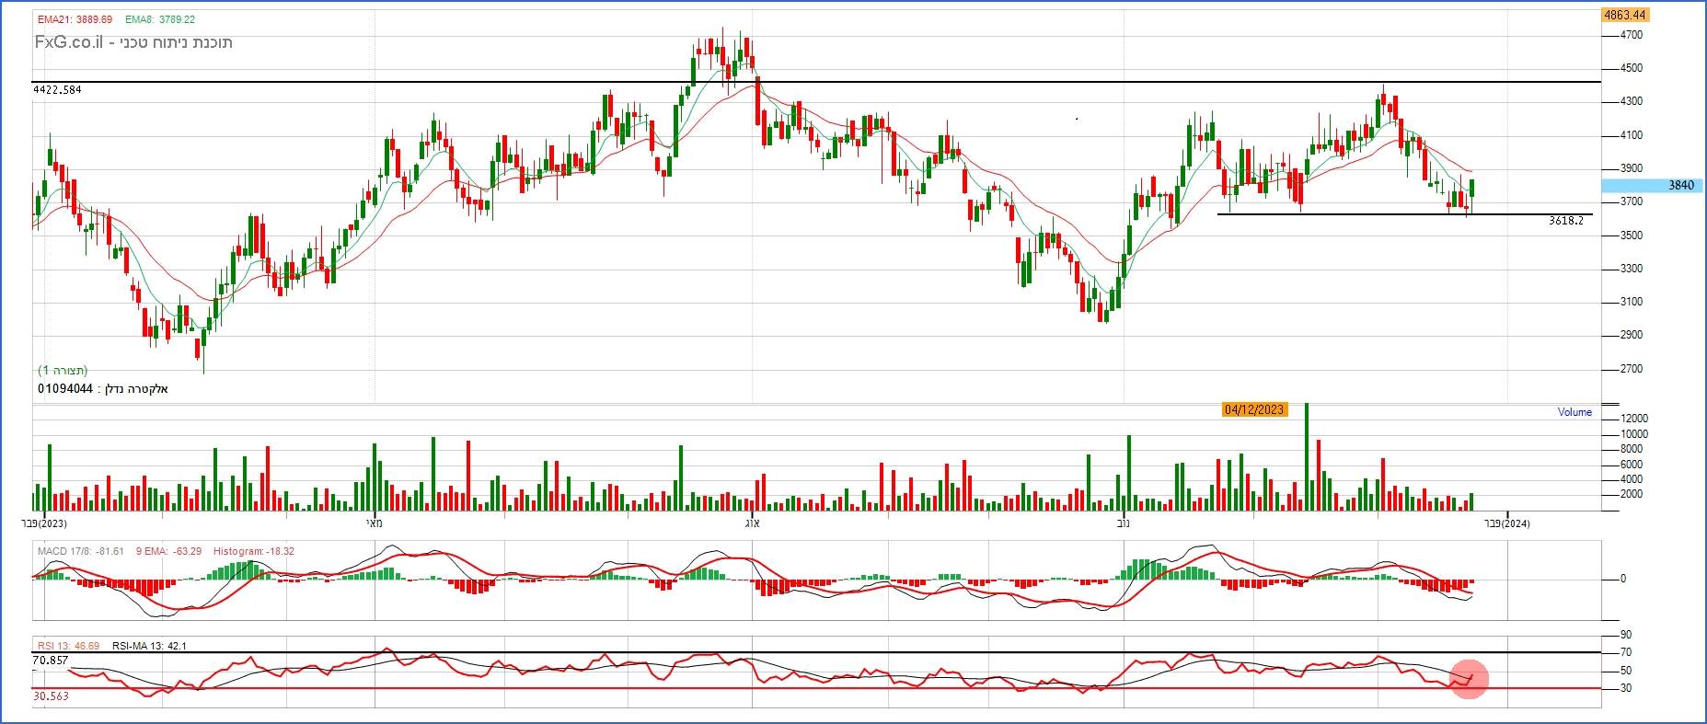The width and height of the screenshot is (1707, 724).
Task: Select the 30.563 RSI oversold level label
Action: tap(51, 696)
